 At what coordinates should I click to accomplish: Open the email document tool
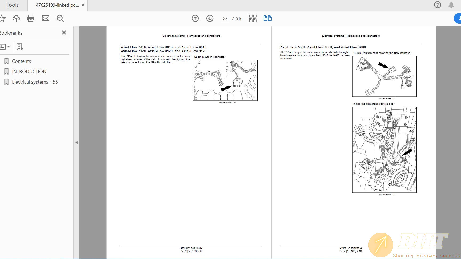point(45,18)
